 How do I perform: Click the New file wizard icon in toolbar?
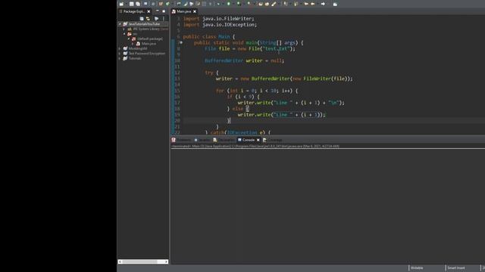(x=121, y=4)
